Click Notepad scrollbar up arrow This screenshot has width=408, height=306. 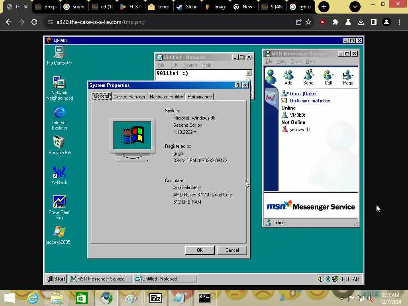[249, 73]
